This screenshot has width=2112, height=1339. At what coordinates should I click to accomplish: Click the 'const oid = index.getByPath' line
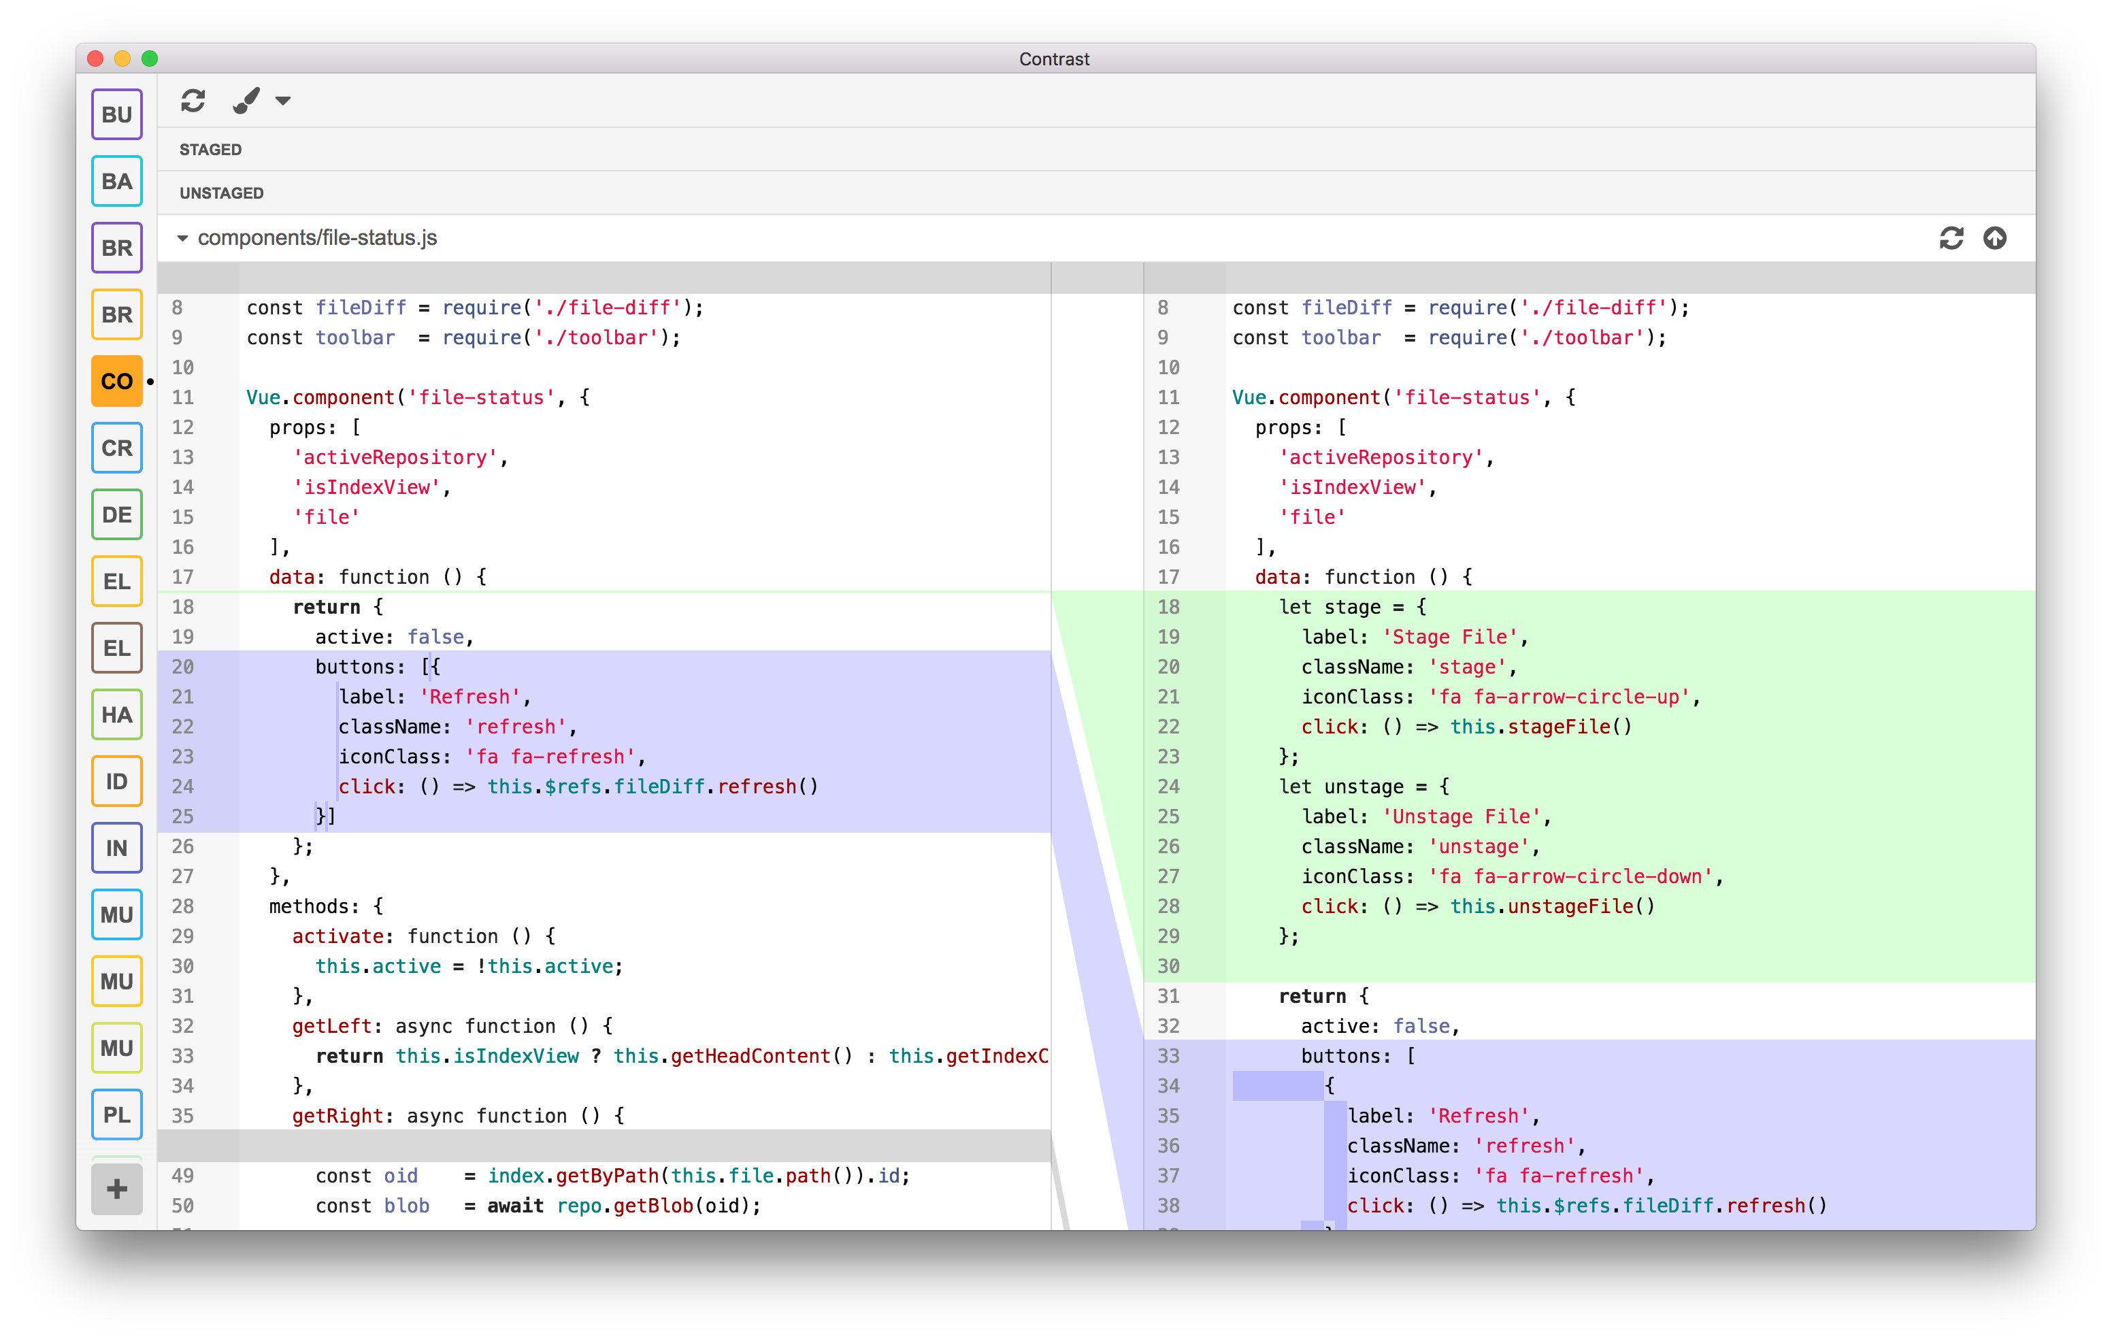pyautogui.click(x=613, y=1175)
